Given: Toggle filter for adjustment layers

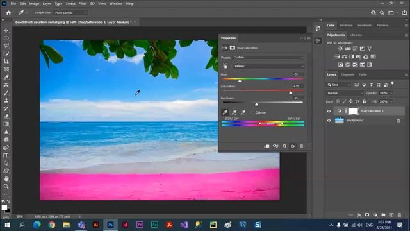Looking at the screenshot, I should (364, 85).
